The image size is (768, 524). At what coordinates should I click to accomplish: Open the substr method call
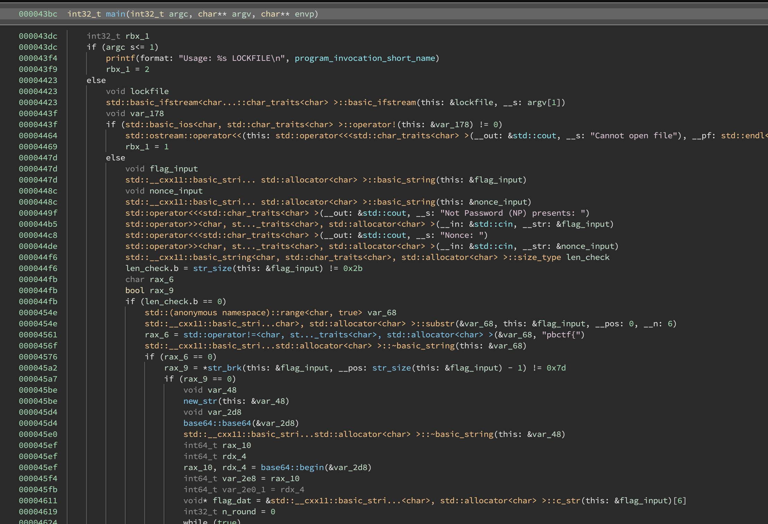(440, 324)
